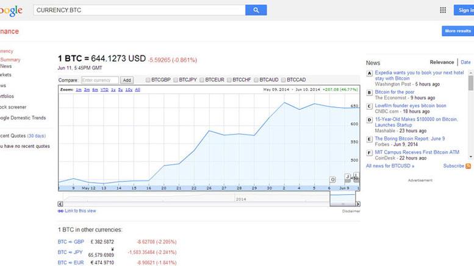Open 'Lovefilm founder eyes bitcoin boon' article

pos(411,105)
